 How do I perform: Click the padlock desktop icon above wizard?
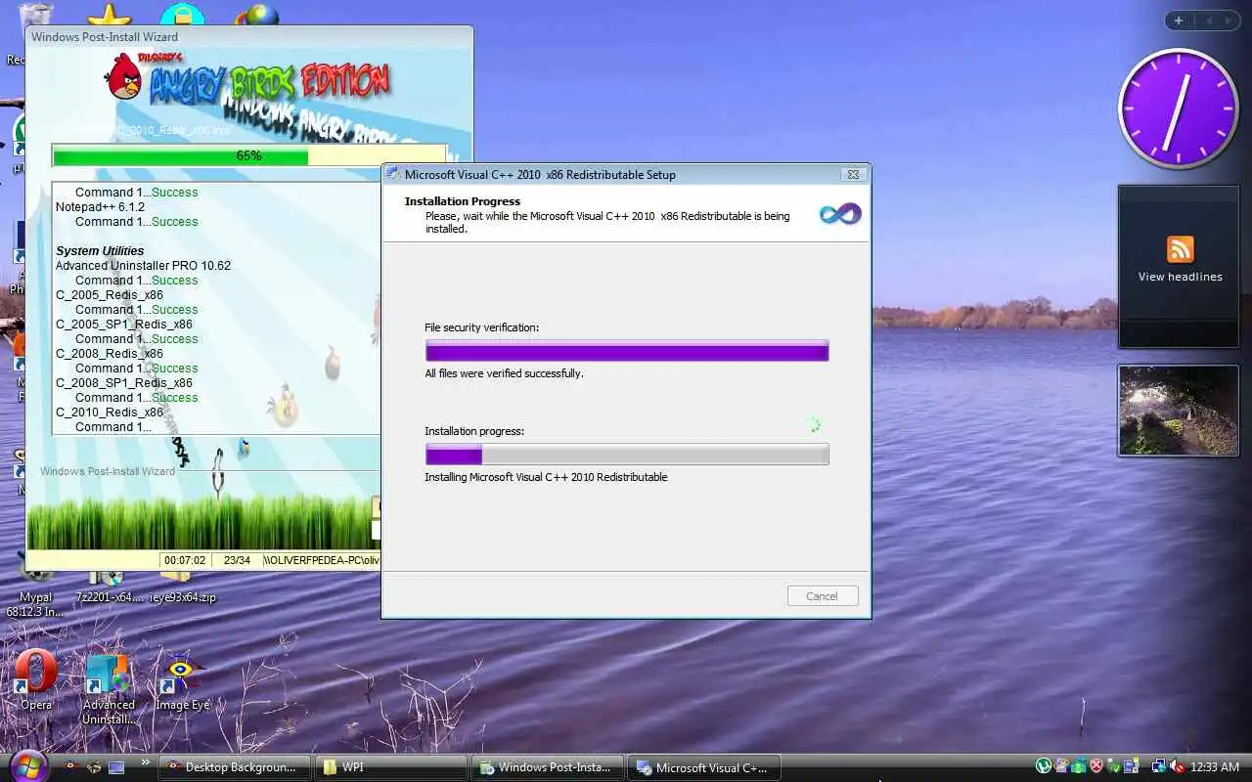pos(183,15)
